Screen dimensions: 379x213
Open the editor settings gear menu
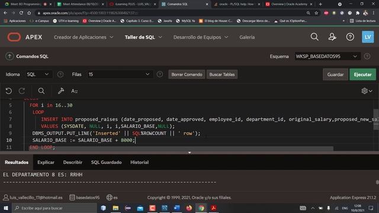point(367,91)
